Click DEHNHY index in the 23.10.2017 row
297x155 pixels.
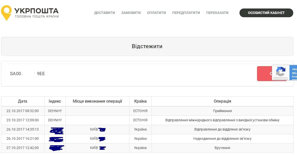pos(55,120)
